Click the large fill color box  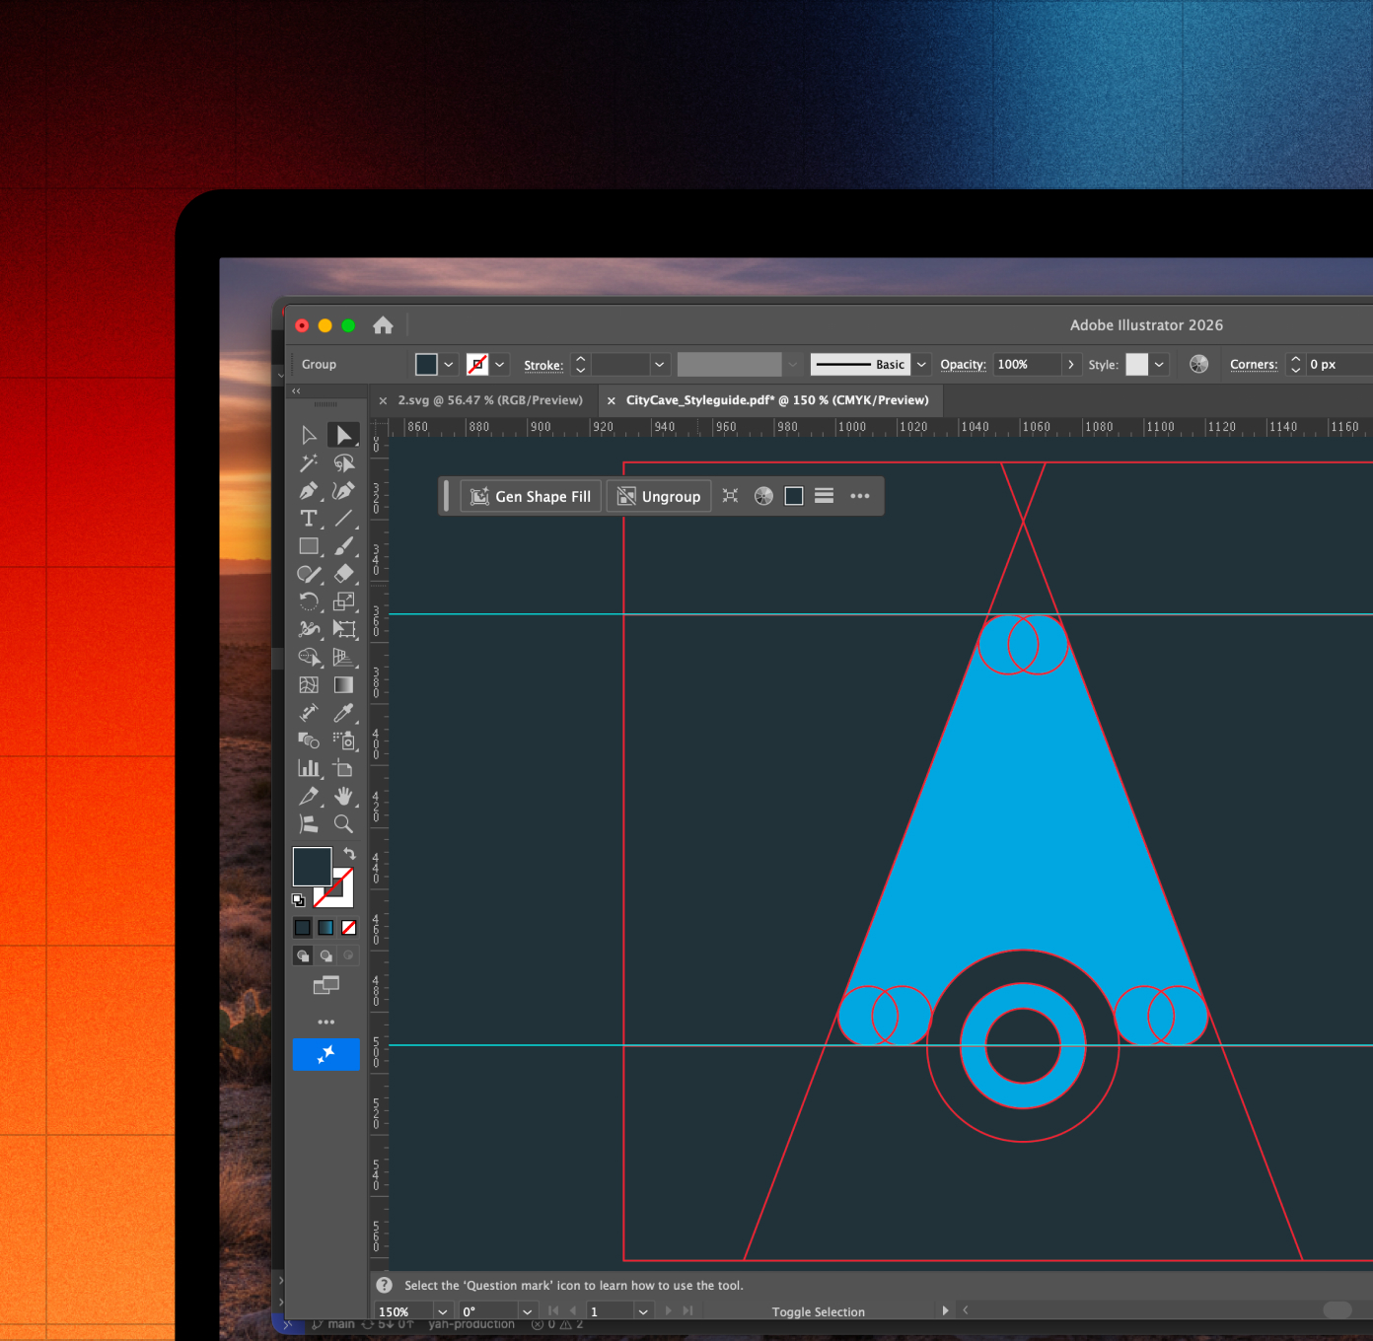(312, 867)
